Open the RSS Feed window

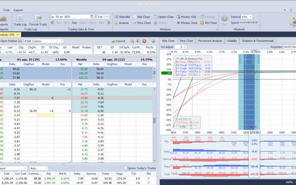click(x=208, y=23)
